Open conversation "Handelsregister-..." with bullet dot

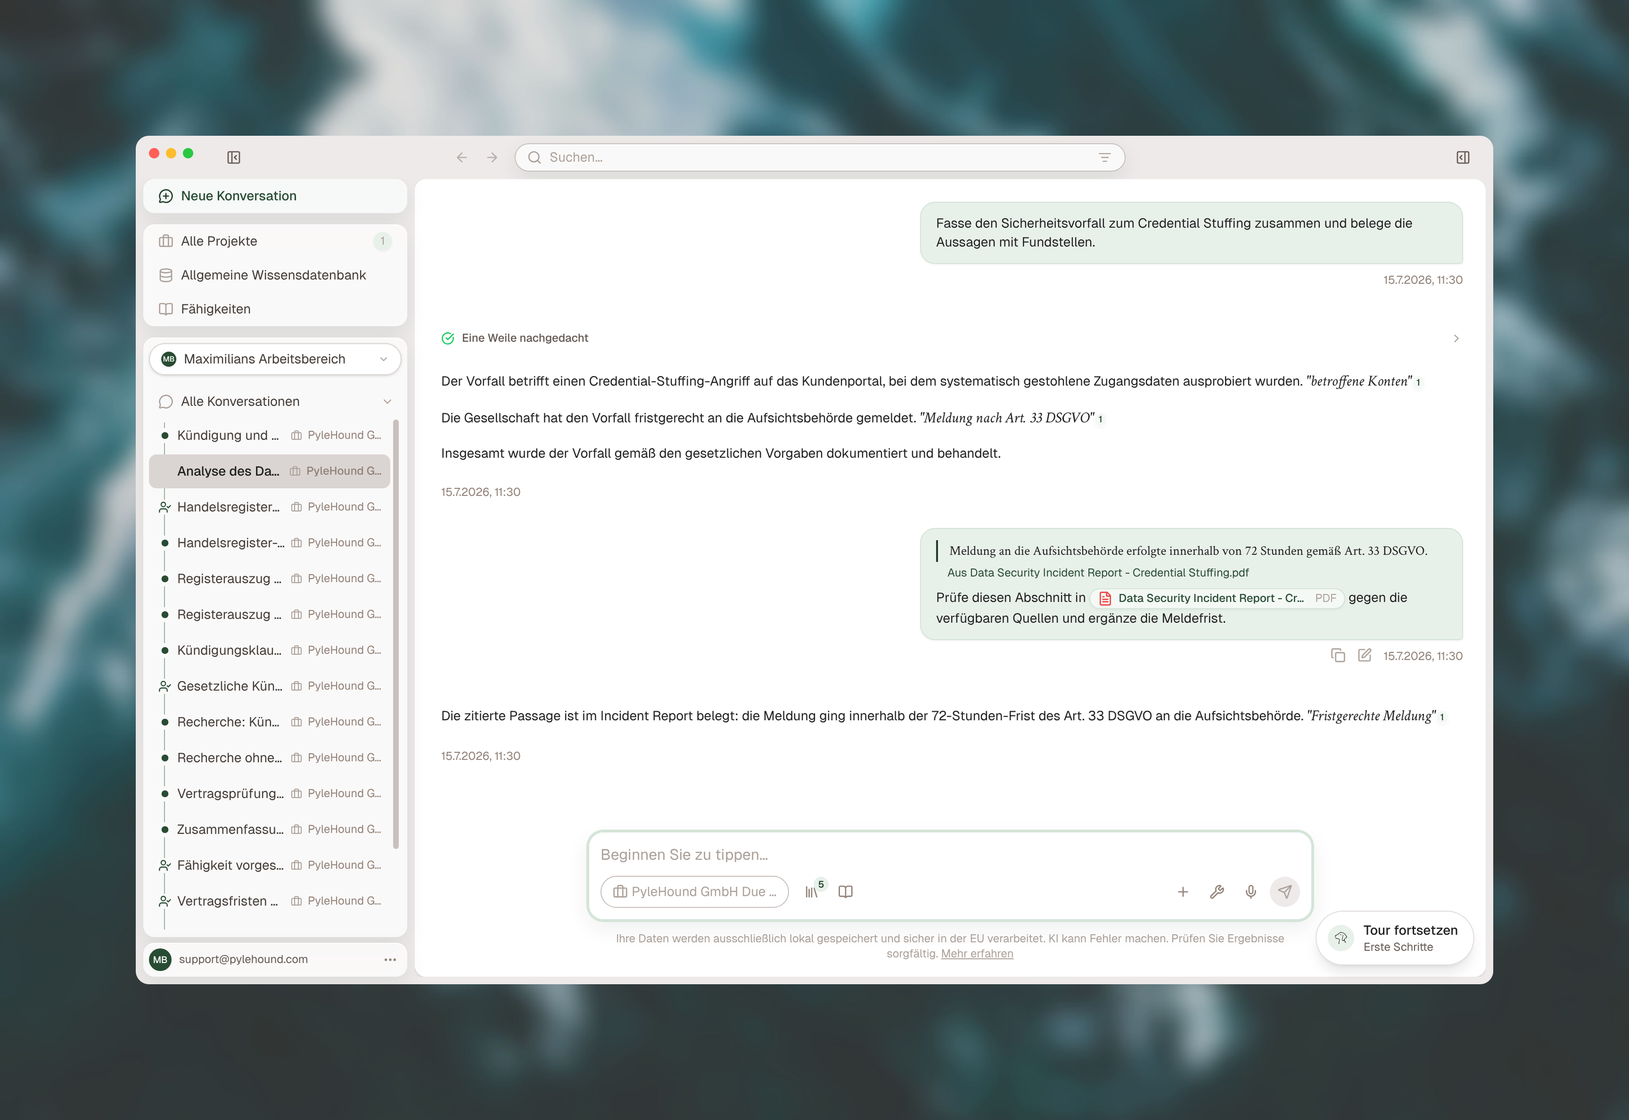270,543
